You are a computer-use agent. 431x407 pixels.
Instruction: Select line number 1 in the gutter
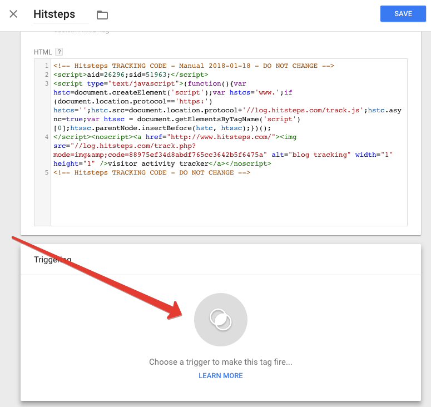pos(47,66)
